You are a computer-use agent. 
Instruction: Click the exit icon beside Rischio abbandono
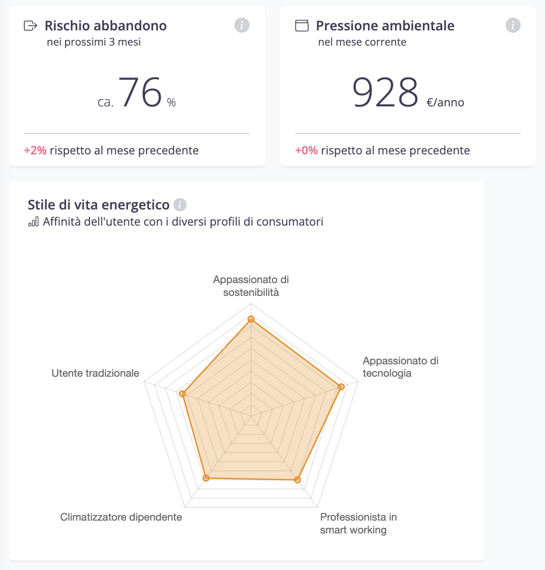coord(30,26)
